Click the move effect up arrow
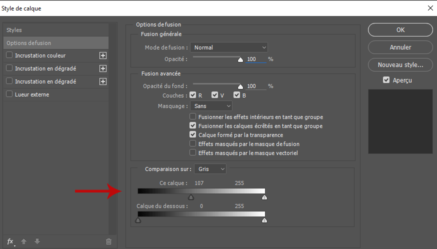This screenshot has width=437, height=249. 23,241
